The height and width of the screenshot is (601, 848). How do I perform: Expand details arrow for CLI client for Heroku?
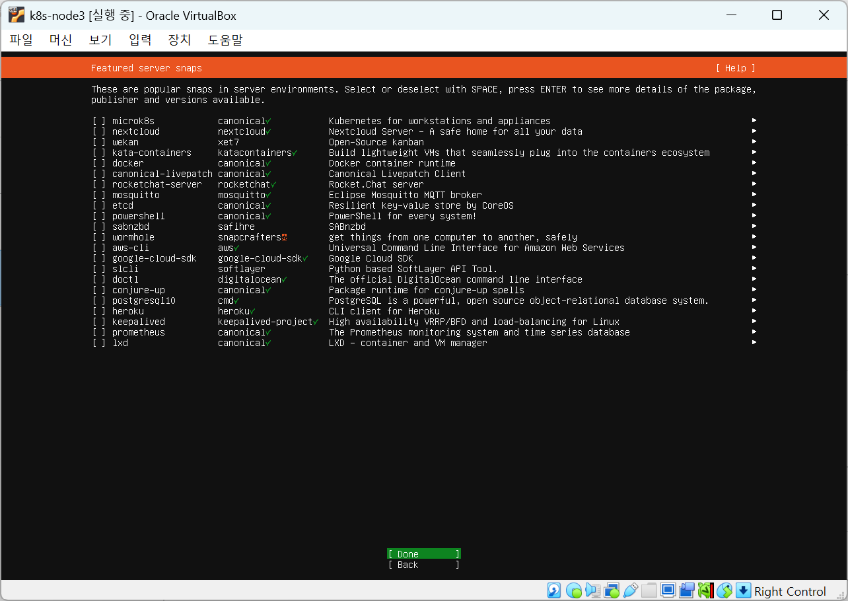click(x=754, y=311)
